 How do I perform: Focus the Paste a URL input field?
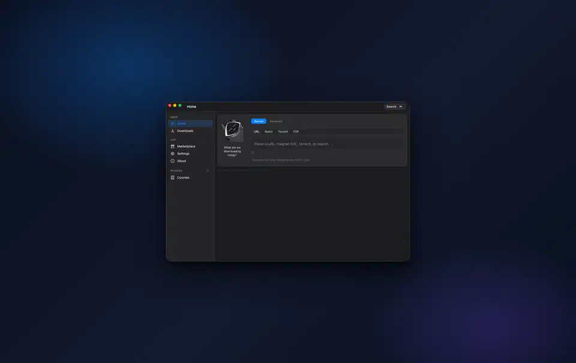[x=328, y=144]
